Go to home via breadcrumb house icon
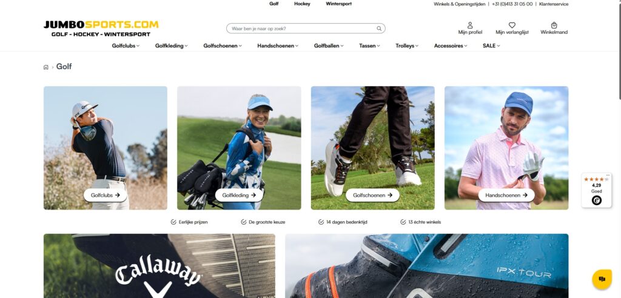 tap(46, 67)
